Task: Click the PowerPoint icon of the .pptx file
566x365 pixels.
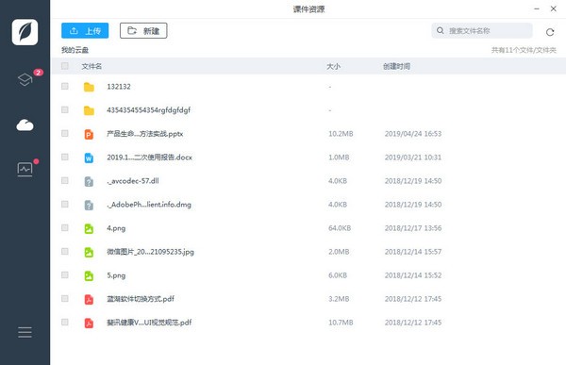Action: 89,134
